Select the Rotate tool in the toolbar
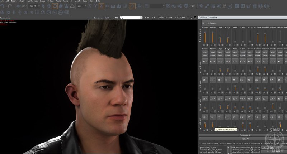 55,6
